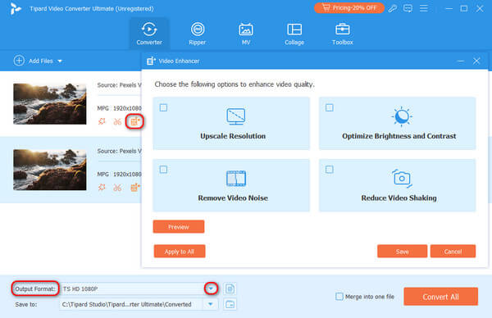Expand the Add Files dropdown arrow

(60, 61)
